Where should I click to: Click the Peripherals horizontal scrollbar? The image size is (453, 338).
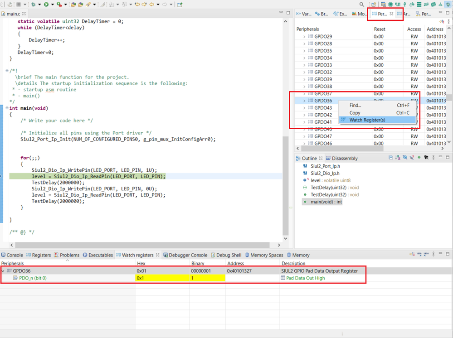(342, 148)
